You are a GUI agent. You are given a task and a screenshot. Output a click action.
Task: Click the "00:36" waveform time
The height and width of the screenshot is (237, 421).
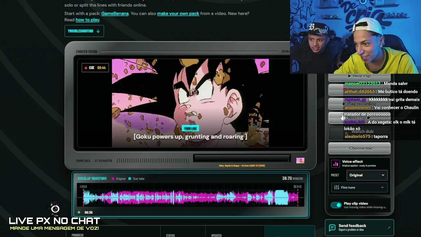tap(88, 213)
